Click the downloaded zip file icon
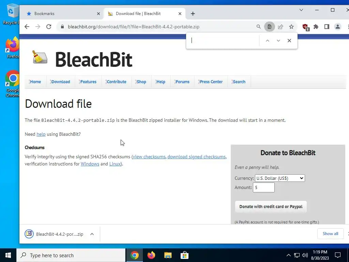Image resolution: width=349 pixels, height=262 pixels. pyautogui.click(x=29, y=234)
